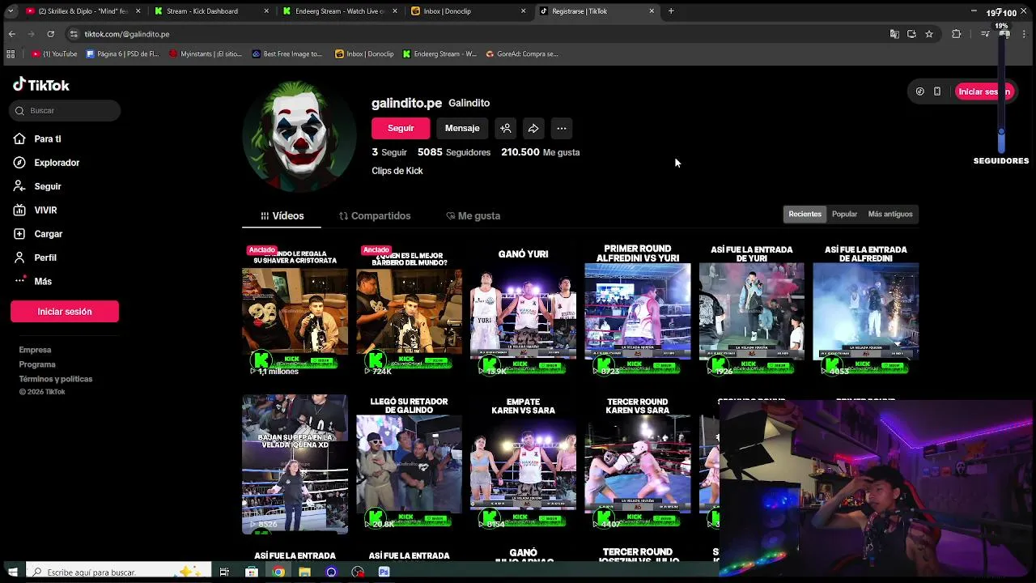The image size is (1036, 583).
Task: Play 'Primer round Alfredini vs Yuri' video
Action: 638,310
